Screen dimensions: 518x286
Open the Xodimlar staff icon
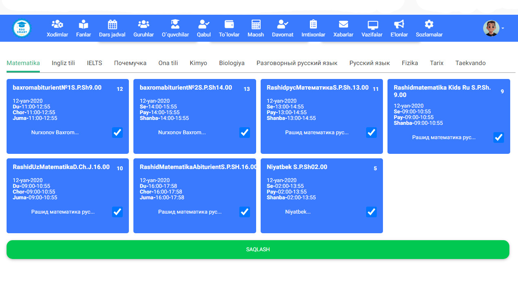[x=57, y=24]
